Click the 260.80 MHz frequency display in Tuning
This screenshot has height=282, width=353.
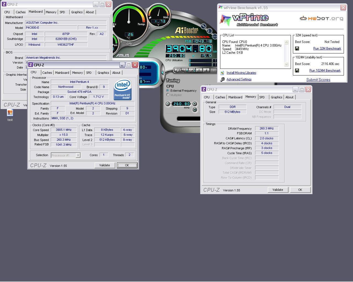tap(181, 104)
